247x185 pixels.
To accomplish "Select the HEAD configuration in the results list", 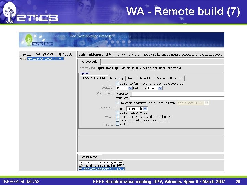I will pos(104,165).
